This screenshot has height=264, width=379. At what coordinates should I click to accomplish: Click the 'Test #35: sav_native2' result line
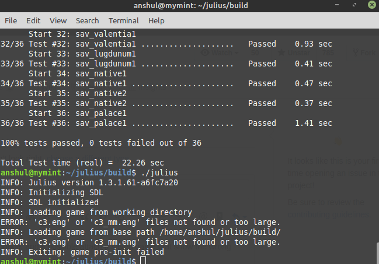pos(166,103)
